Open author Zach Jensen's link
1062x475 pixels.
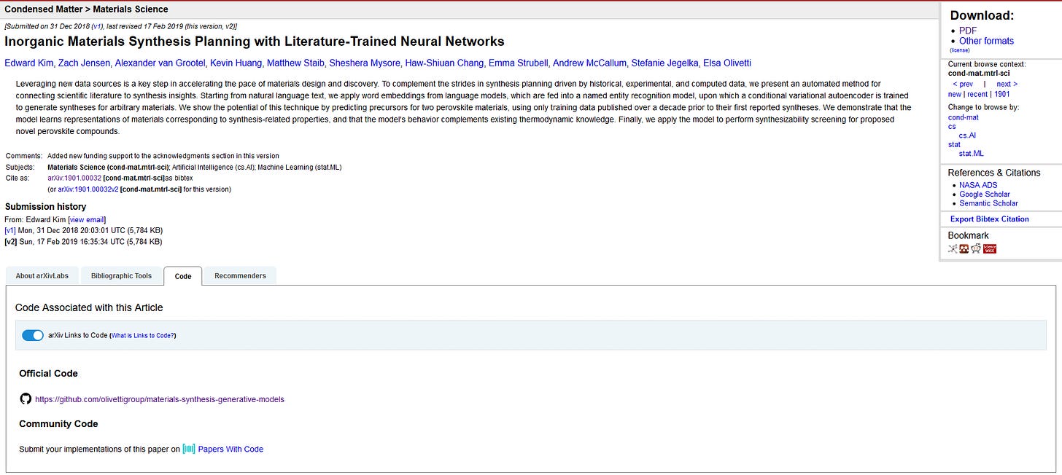(x=85, y=63)
